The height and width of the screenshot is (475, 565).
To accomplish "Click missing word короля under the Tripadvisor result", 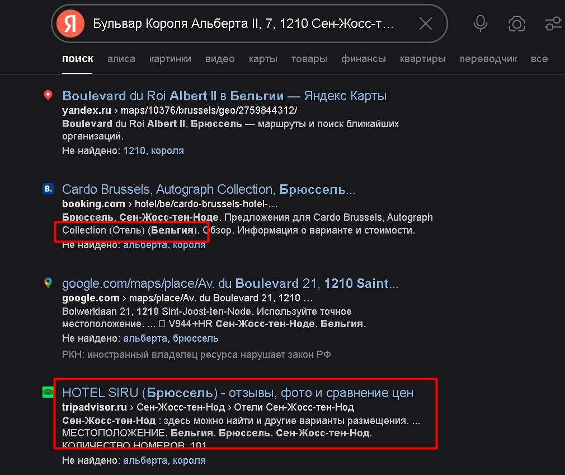I will click(x=189, y=460).
